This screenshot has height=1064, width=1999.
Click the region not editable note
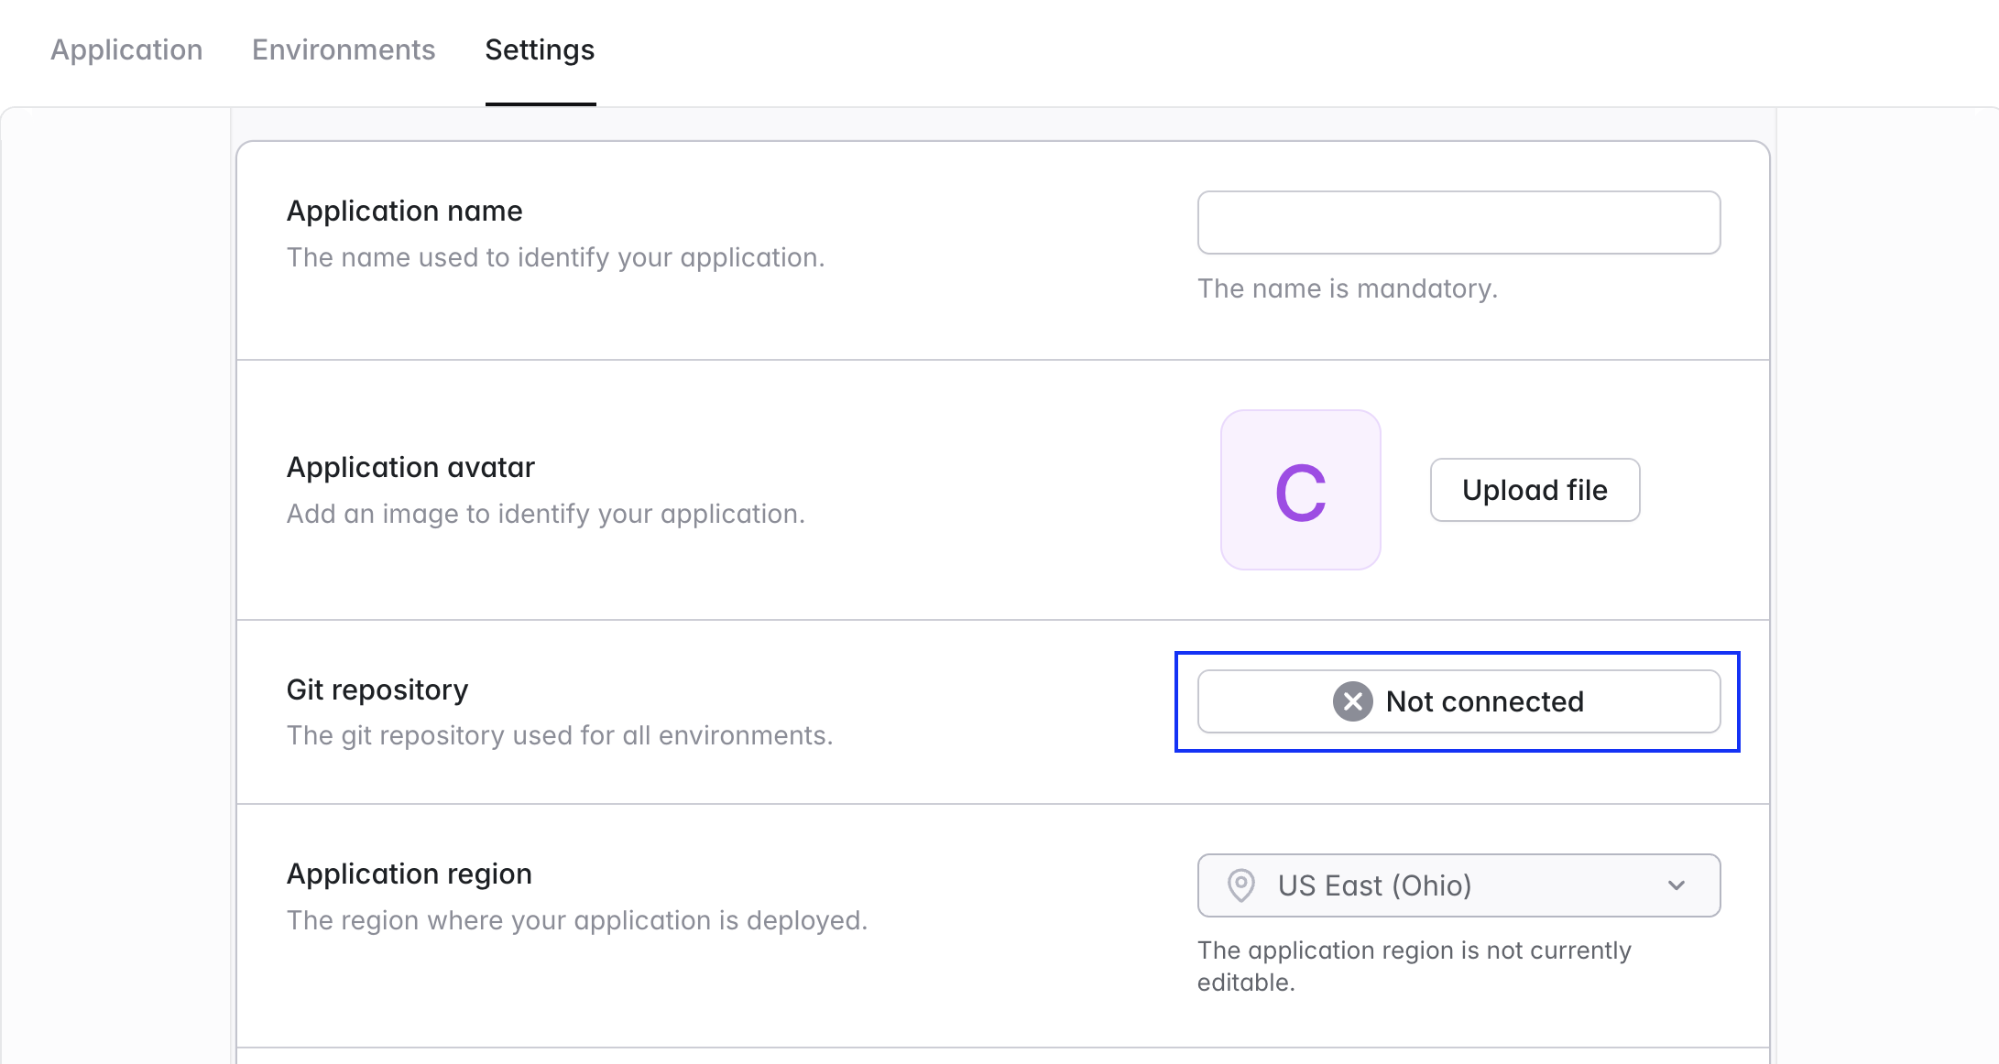(x=1413, y=966)
